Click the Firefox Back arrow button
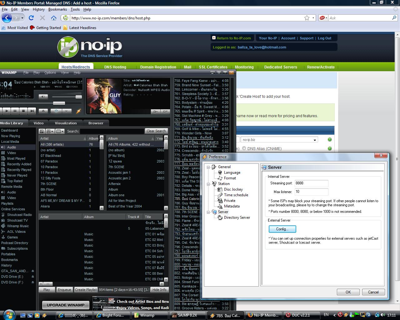Screen dimensions: 400x320 coord(7,18)
